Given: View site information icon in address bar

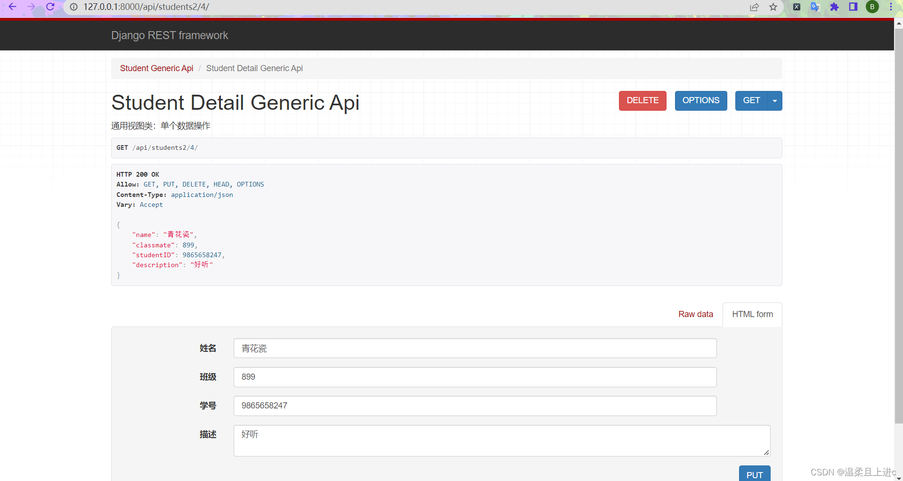Looking at the screenshot, I should click(x=73, y=7).
